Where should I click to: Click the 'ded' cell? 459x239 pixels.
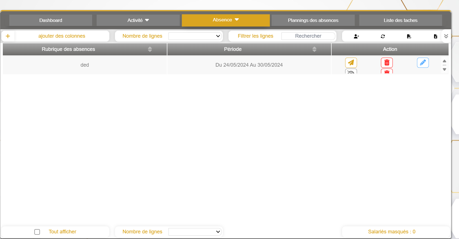click(x=85, y=65)
